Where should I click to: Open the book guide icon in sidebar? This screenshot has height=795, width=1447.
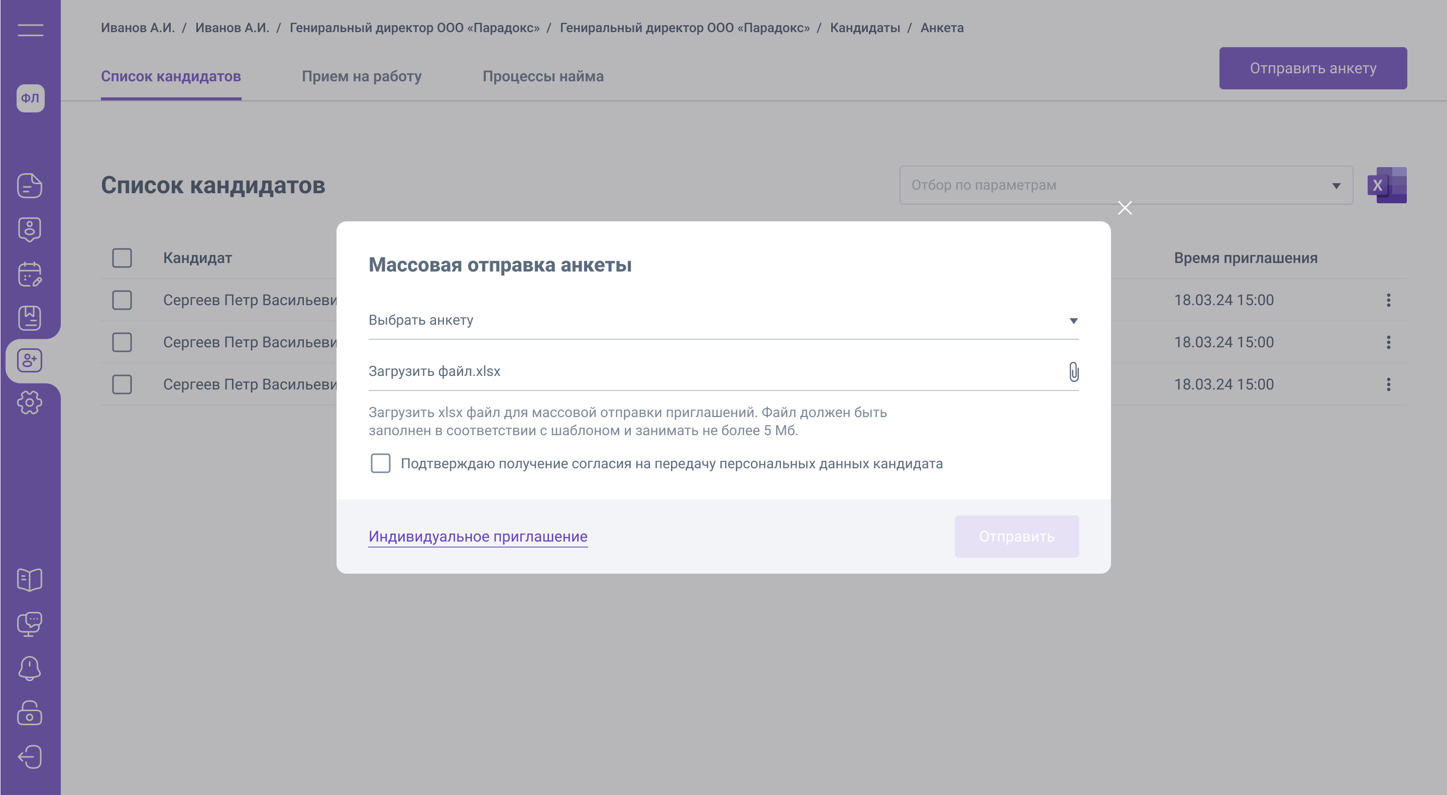(30, 579)
